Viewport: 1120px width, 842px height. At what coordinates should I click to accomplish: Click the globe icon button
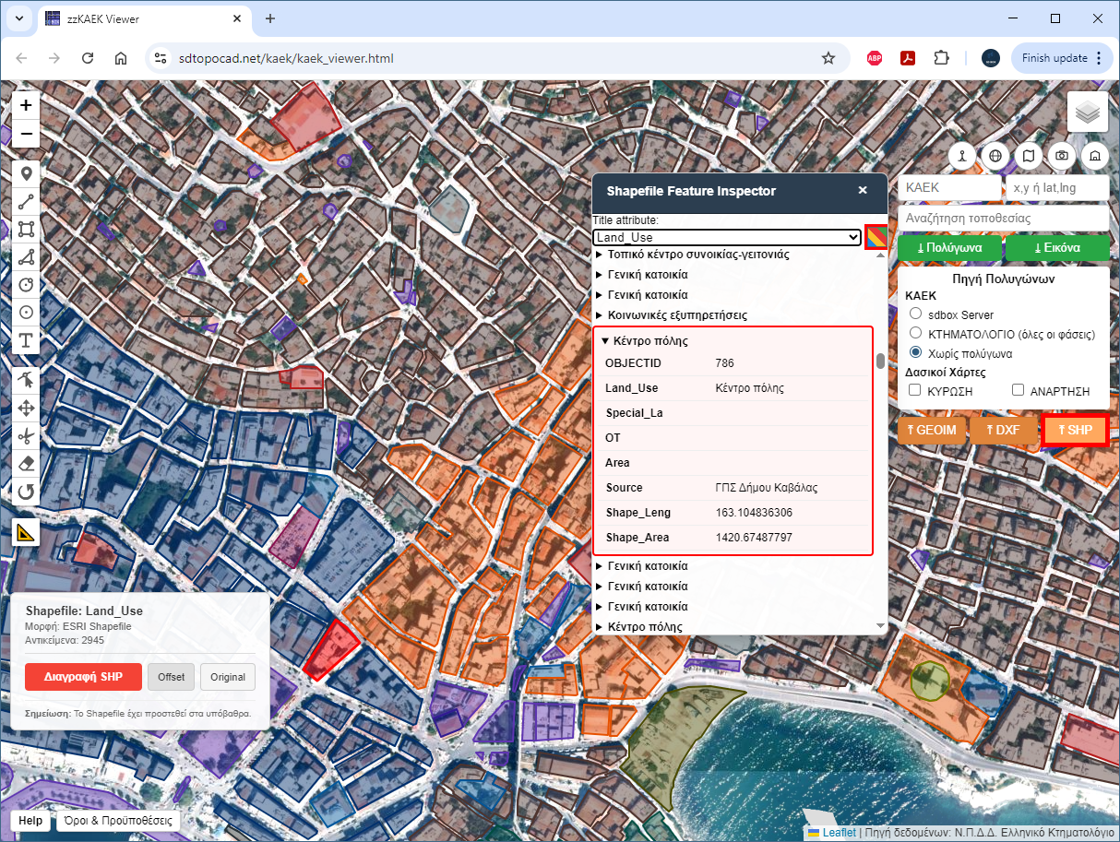pyautogui.click(x=995, y=156)
